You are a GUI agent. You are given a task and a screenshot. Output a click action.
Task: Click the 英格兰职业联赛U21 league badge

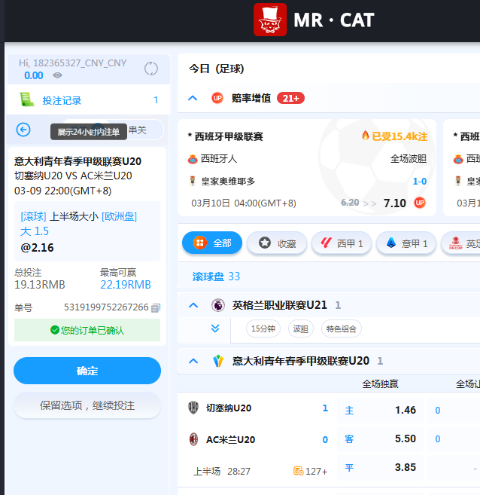click(217, 305)
